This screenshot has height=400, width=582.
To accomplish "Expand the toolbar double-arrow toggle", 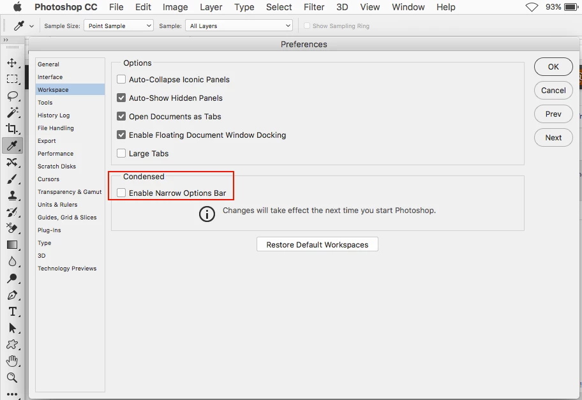I will pyautogui.click(x=6, y=40).
